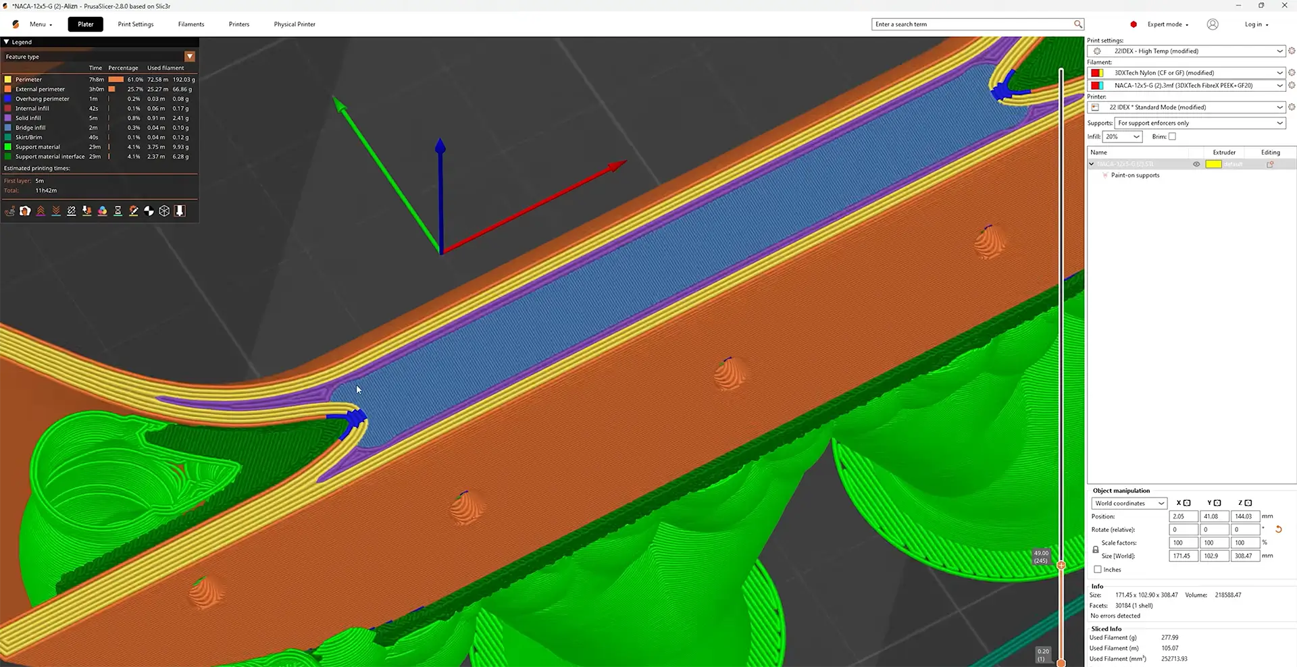Viewport: 1297px width, 667px height.
Task: Open filament settings gear for 3DXTech Nylon
Action: (x=1292, y=73)
